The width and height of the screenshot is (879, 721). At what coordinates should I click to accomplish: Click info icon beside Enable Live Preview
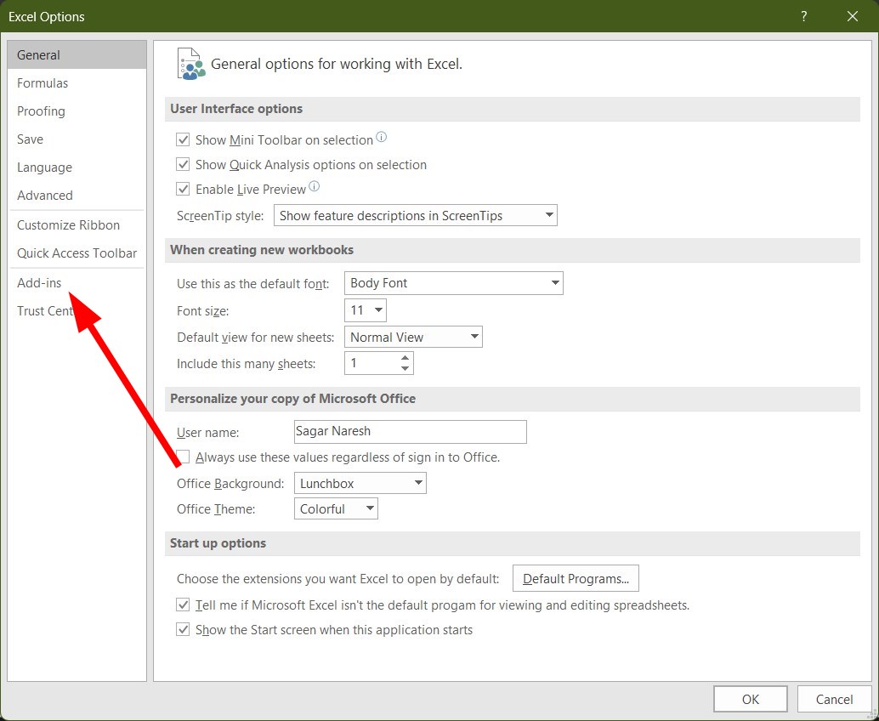click(315, 186)
